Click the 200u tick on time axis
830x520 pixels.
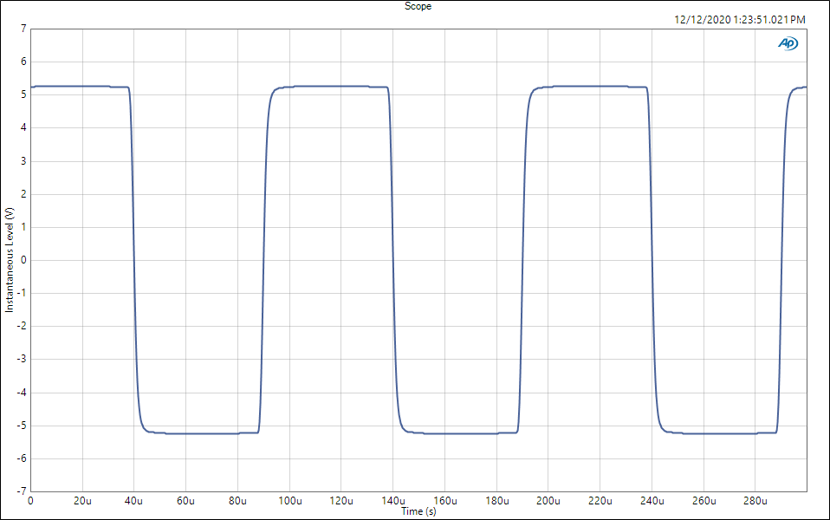click(x=548, y=501)
